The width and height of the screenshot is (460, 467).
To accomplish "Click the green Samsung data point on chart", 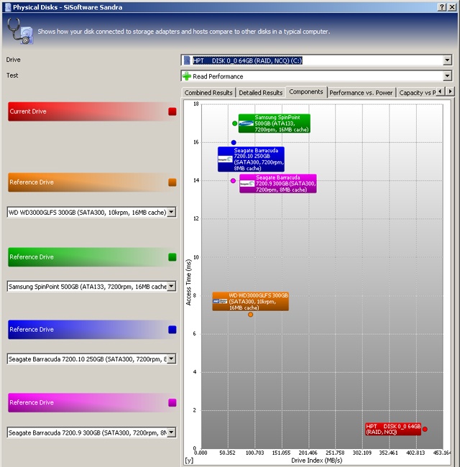I will 235,124.
